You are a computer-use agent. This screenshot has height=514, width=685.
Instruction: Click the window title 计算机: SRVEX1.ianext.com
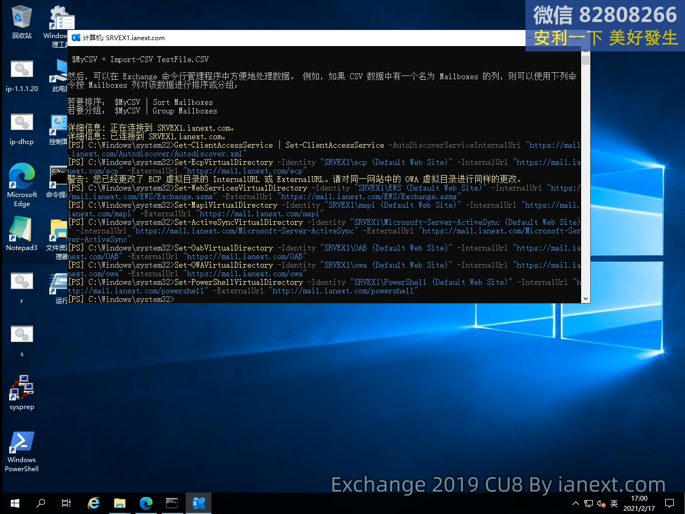point(124,38)
